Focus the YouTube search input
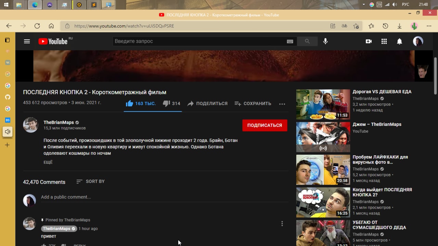Viewport: 438px width, 246px height. point(199,41)
